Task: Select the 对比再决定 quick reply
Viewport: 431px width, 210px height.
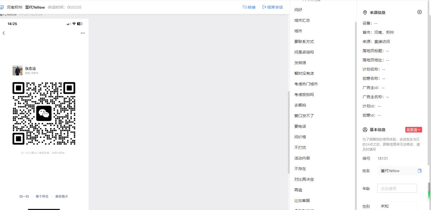Action: tap(304, 179)
